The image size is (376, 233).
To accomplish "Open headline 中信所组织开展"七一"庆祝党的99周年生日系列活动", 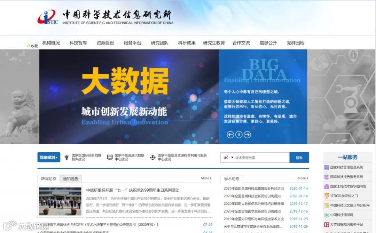I will (x=133, y=190).
